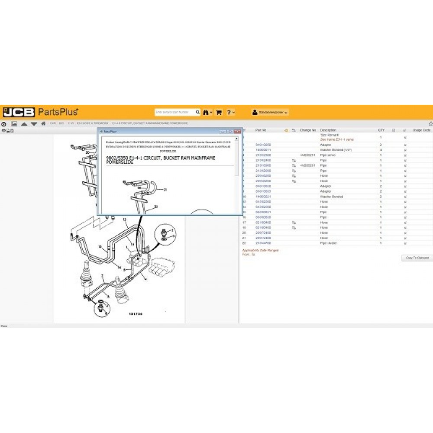Image resolution: width=433 pixels, height=433 pixels.
Task: Expand the dropdown arrow beside the Help icon
Action: 234,112
